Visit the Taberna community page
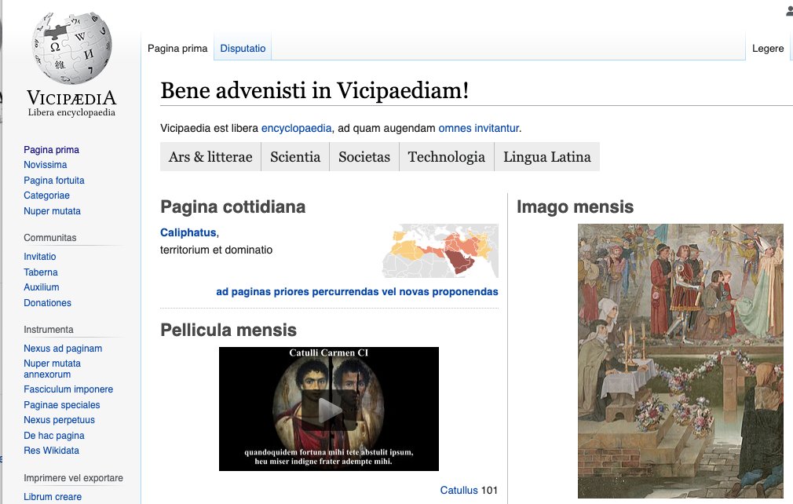 coord(41,272)
